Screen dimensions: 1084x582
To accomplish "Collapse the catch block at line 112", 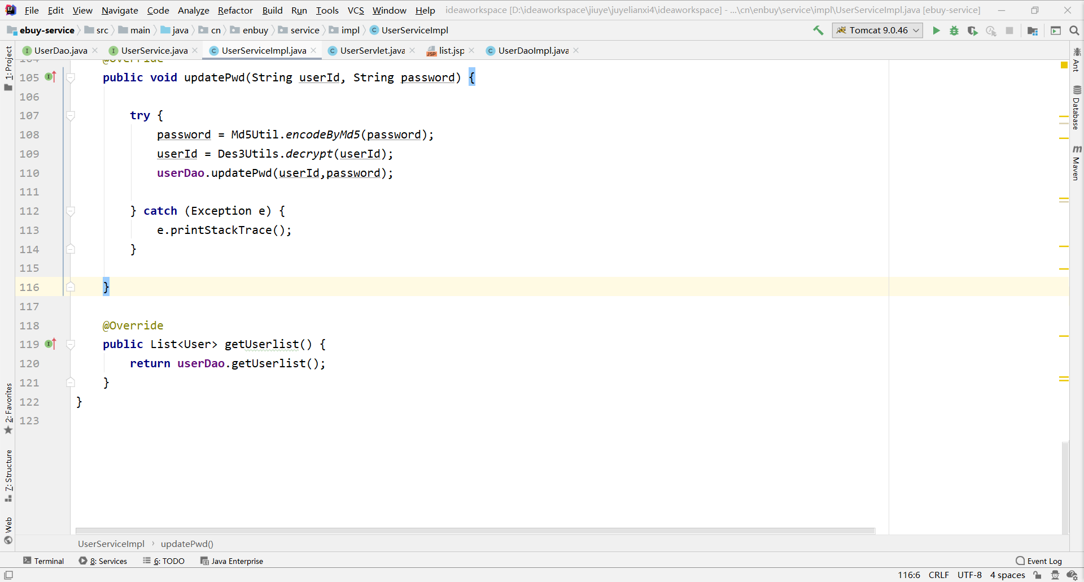I will point(71,211).
